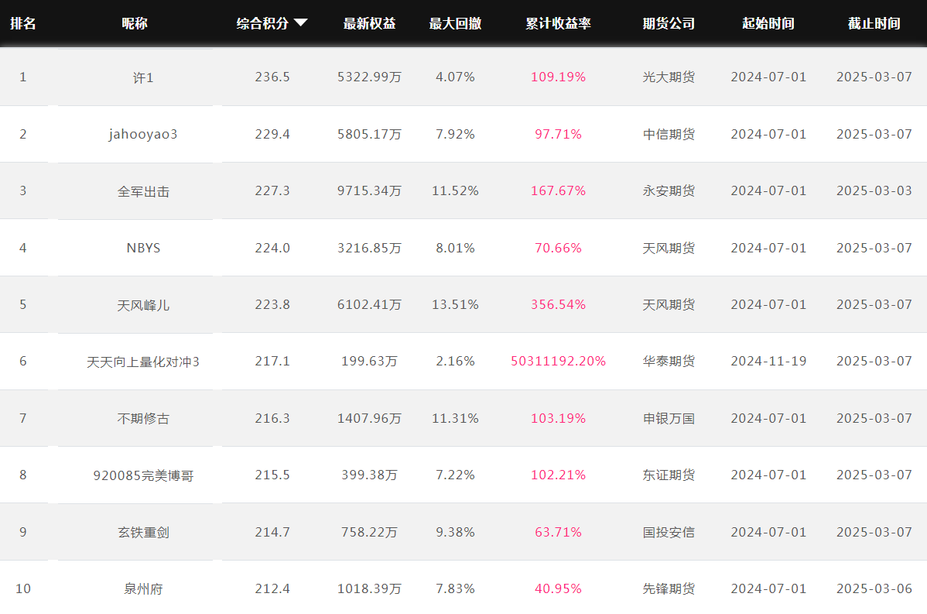Select the company 永安期货
The height and width of the screenshot is (614, 927).
click(669, 190)
